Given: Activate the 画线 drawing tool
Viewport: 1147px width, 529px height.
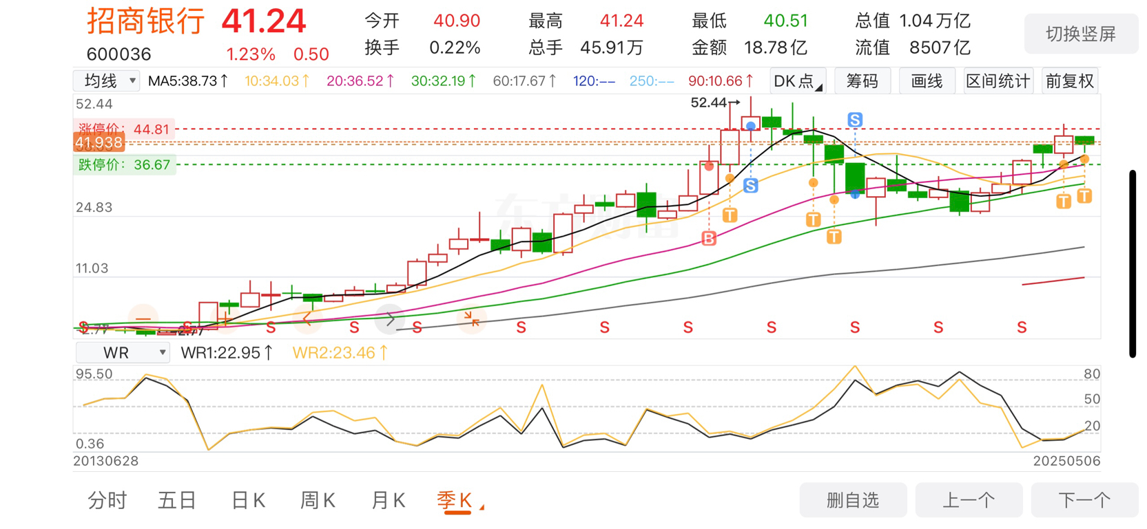Looking at the screenshot, I should point(927,81).
